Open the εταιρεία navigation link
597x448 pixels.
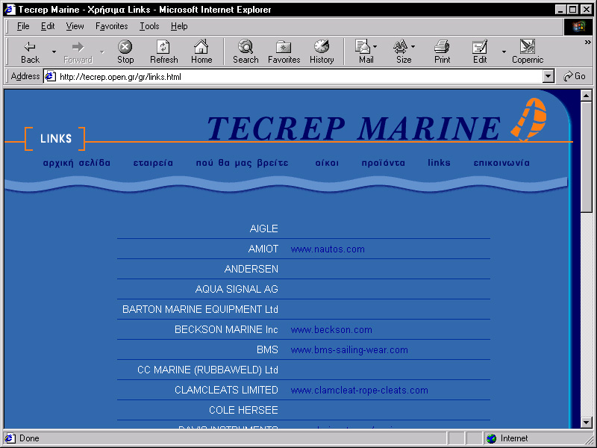click(153, 163)
